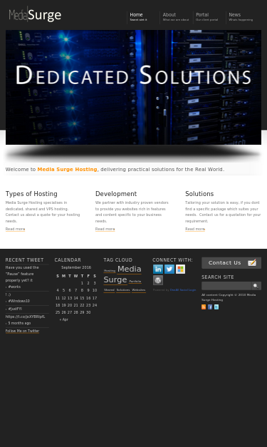Screen dimensions: 267x447
Task: Read more under Solutions
Action: coord(195,229)
